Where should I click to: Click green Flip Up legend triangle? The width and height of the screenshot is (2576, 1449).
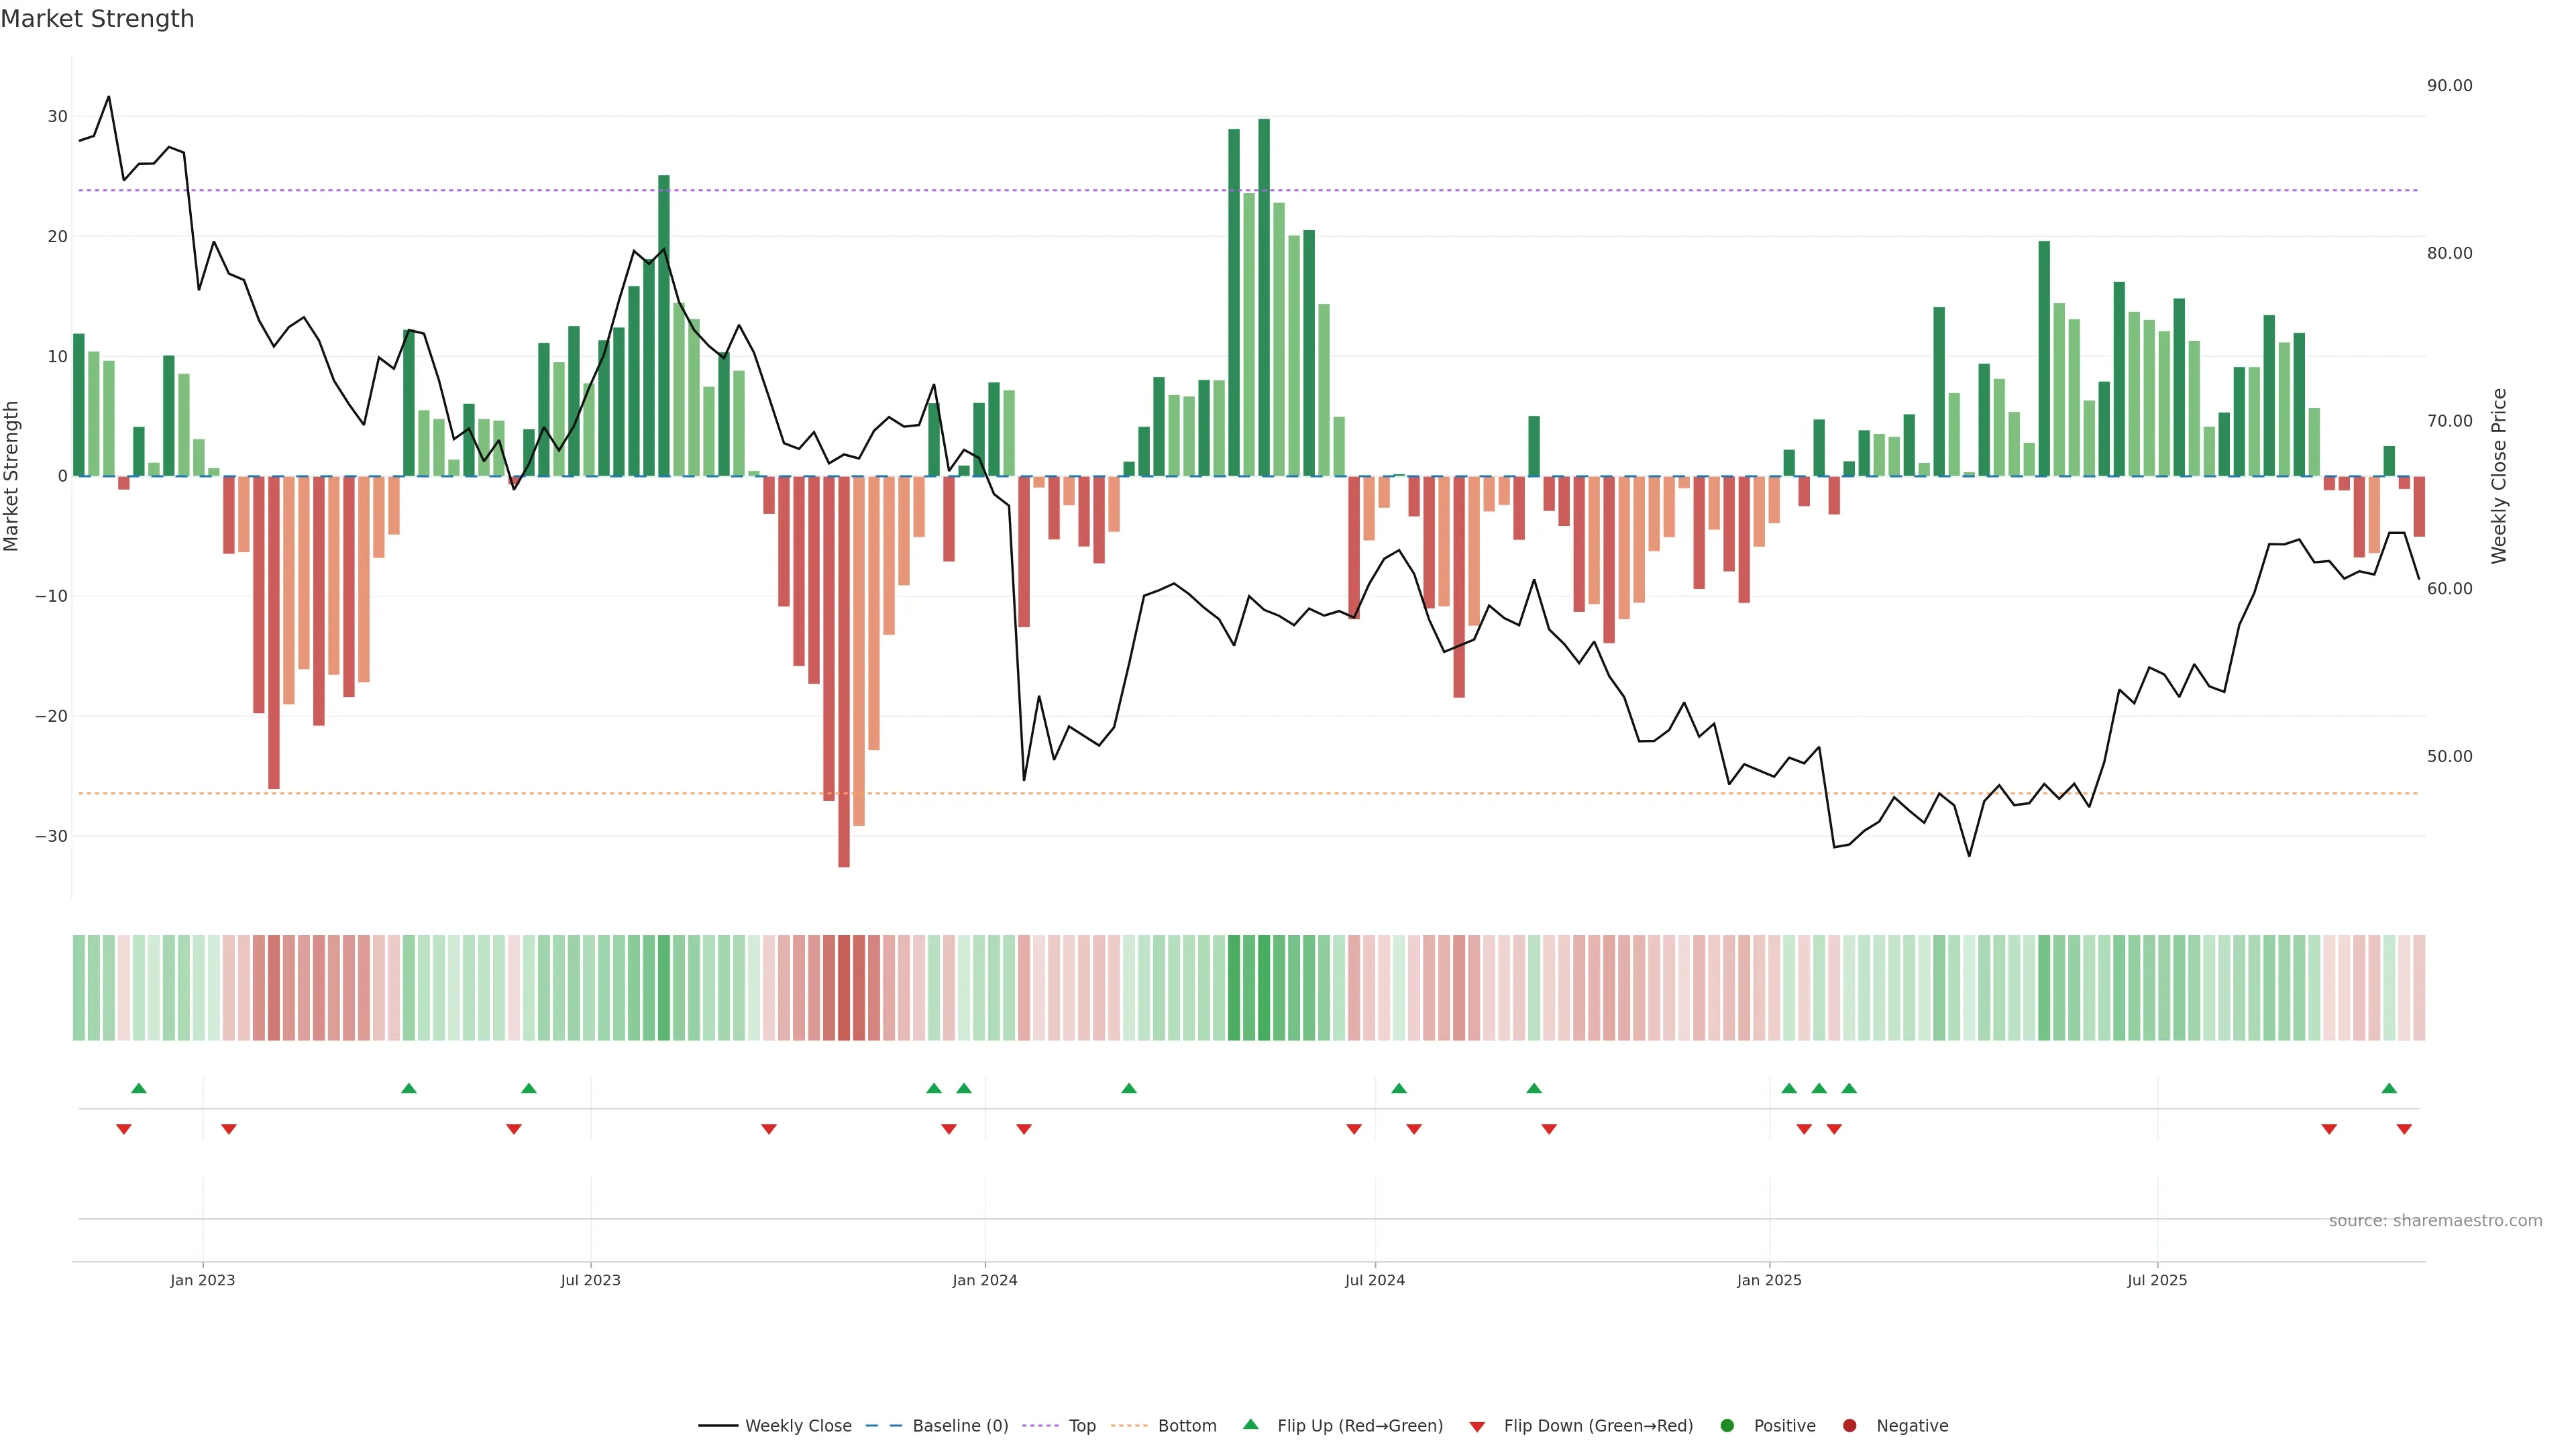click(x=1250, y=1425)
